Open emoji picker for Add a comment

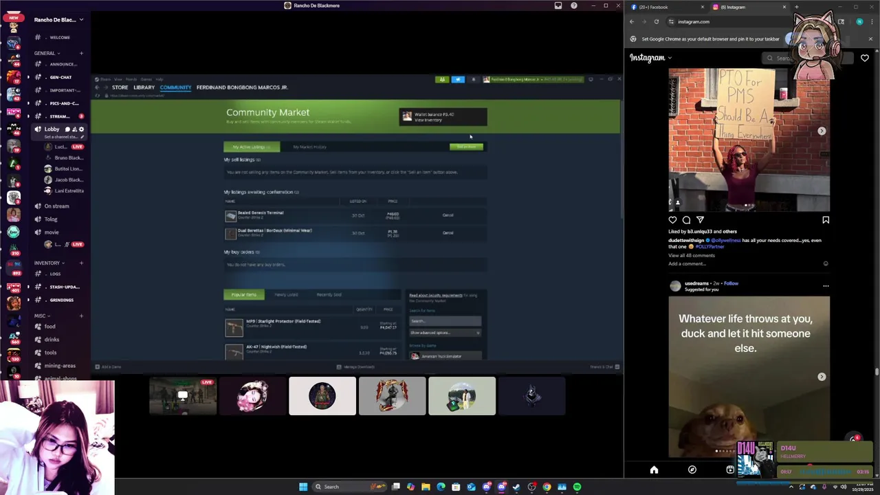826,263
